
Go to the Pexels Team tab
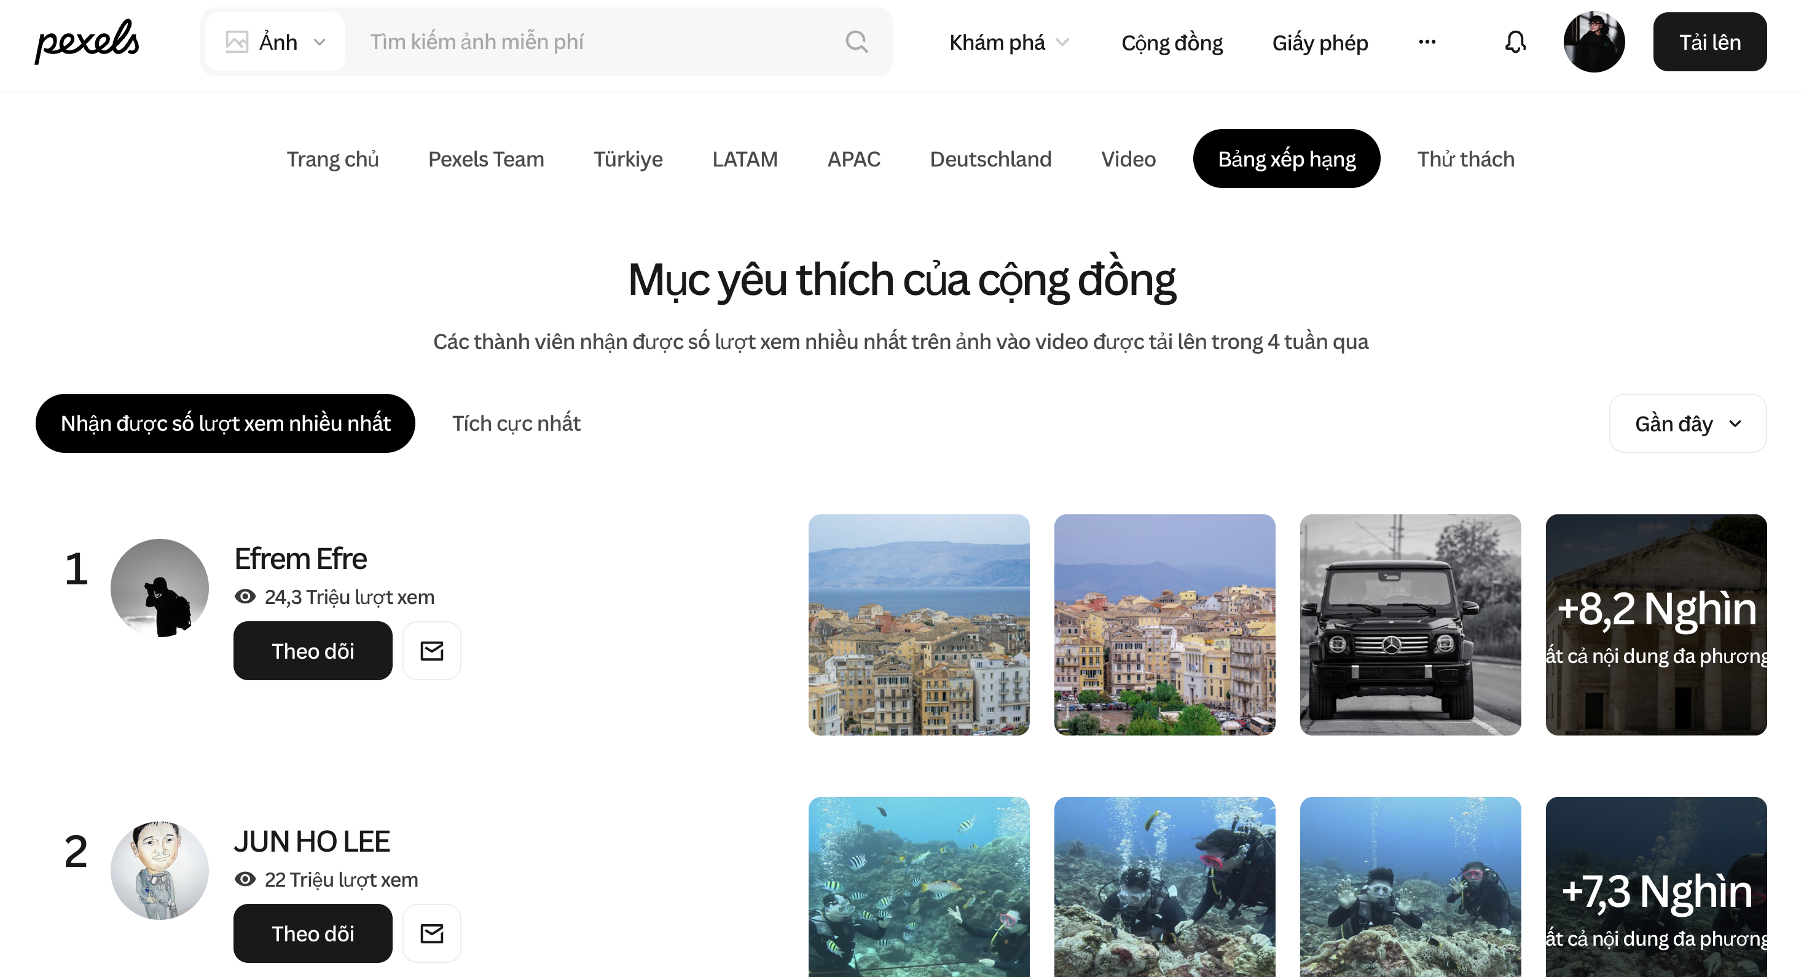click(485, 159)
